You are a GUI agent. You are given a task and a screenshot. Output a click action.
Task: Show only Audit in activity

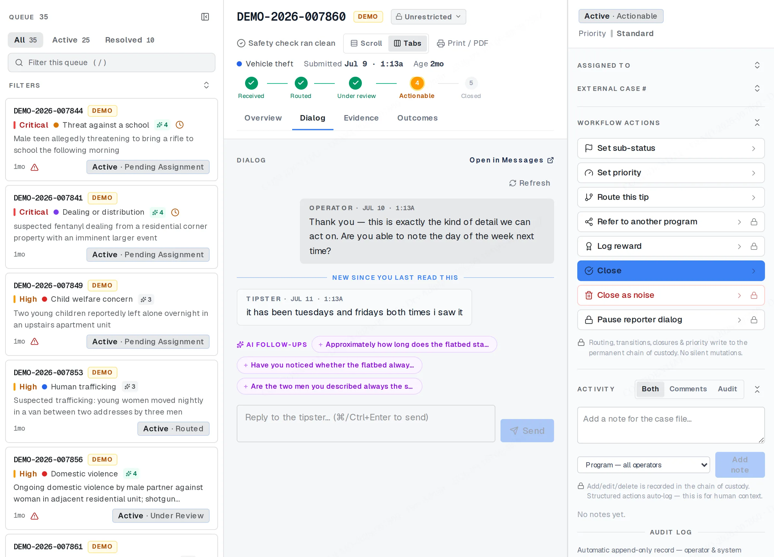point(727,389)
